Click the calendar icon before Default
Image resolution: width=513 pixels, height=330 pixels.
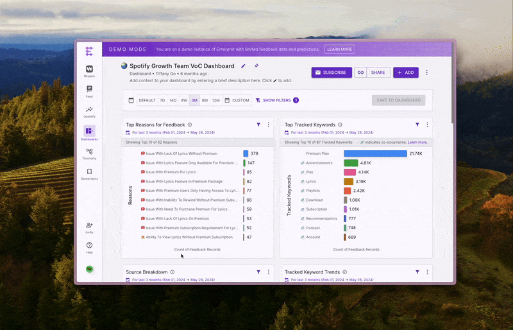coord(131,100)
